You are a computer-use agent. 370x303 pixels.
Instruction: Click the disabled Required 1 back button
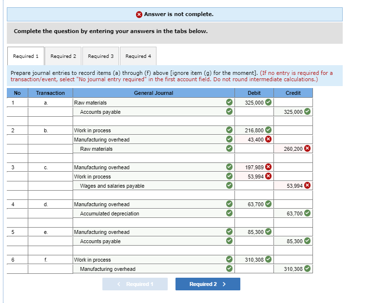(135, 284)
